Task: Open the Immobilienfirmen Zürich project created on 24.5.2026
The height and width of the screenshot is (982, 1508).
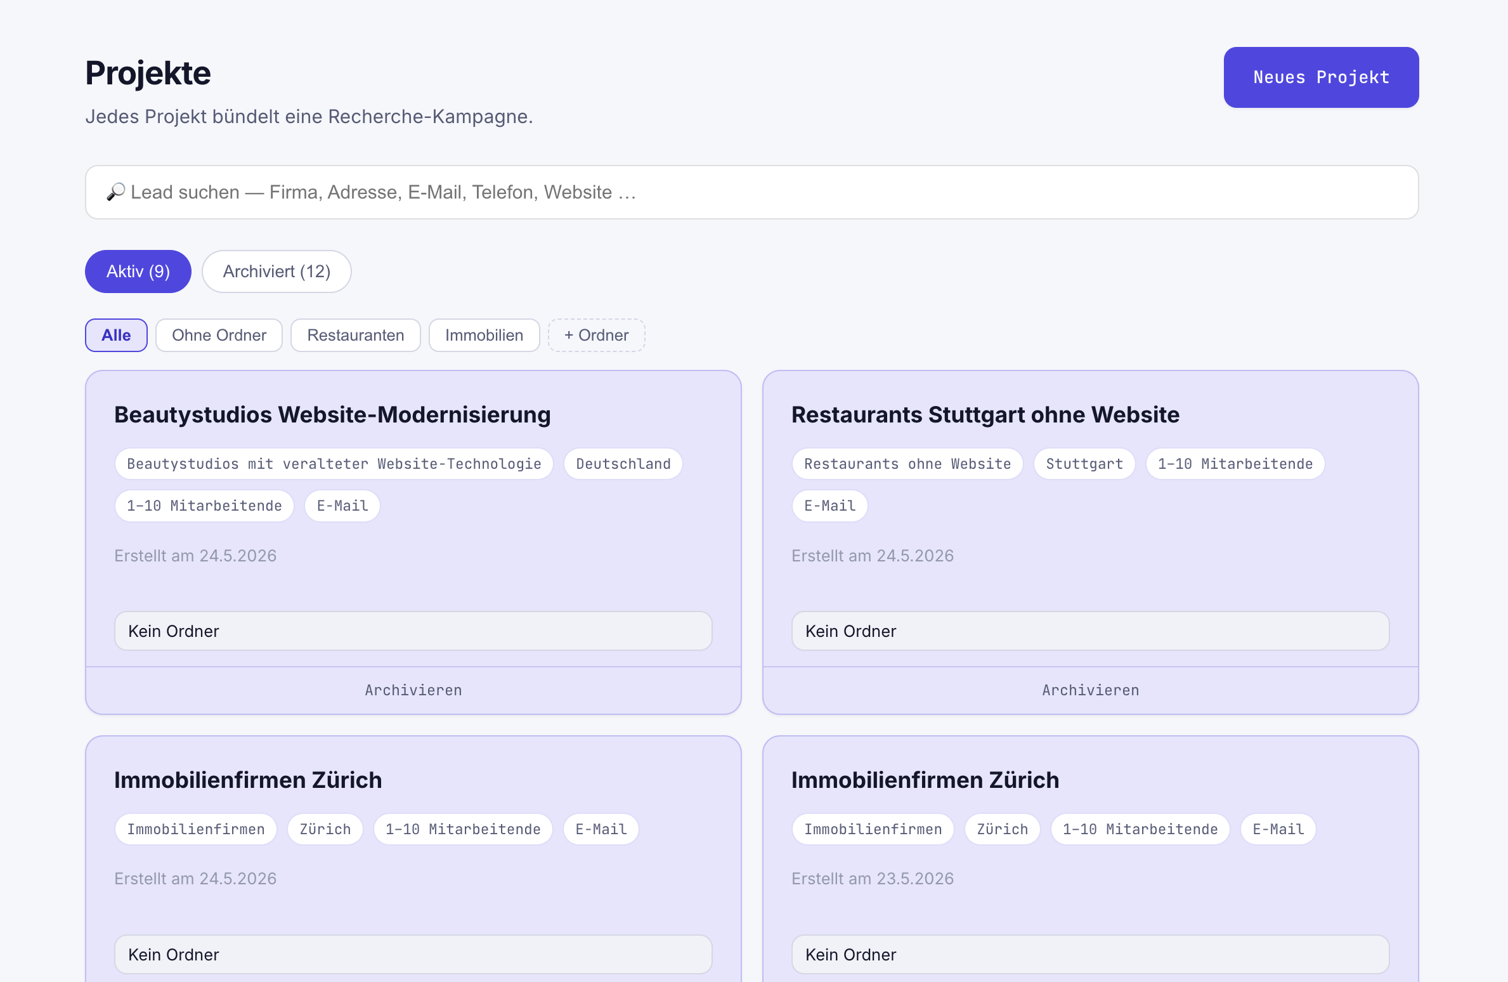Action: point(248,780)
